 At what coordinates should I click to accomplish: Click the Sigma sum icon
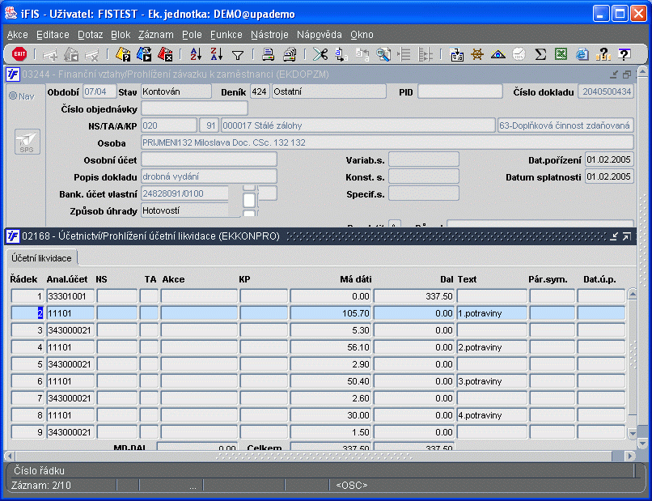540,54
